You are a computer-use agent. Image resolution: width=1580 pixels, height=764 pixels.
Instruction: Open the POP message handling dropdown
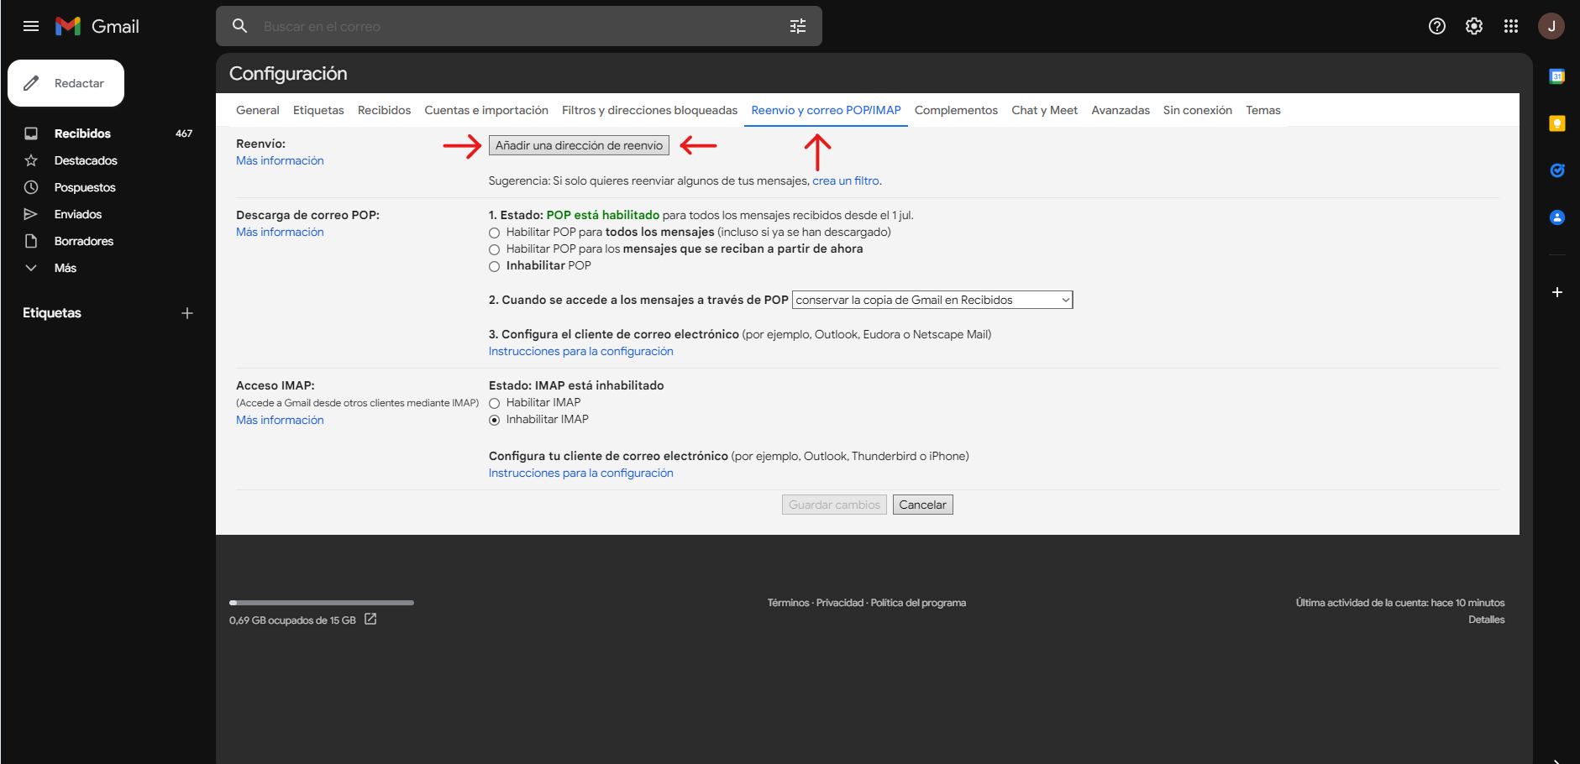(932, 300)
